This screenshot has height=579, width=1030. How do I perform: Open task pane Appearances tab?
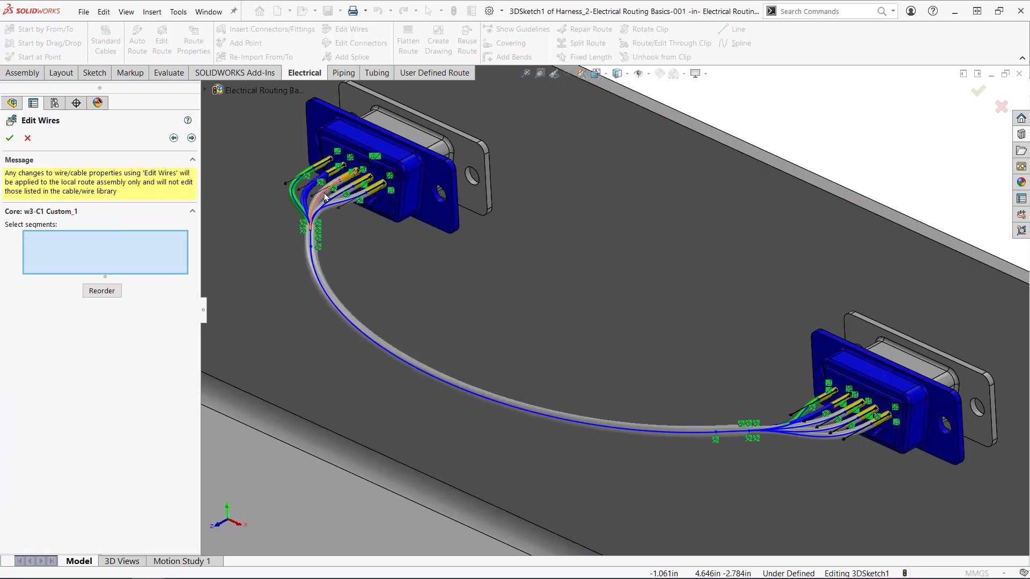point(1021,182)
